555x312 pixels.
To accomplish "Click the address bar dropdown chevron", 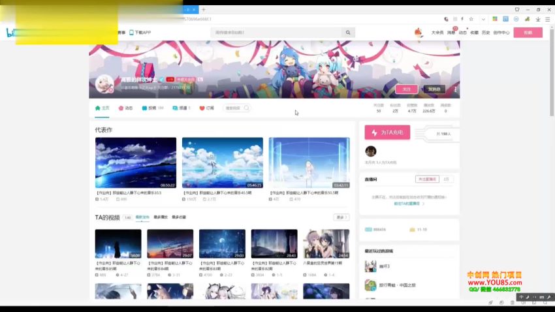I will click(483, 19).
